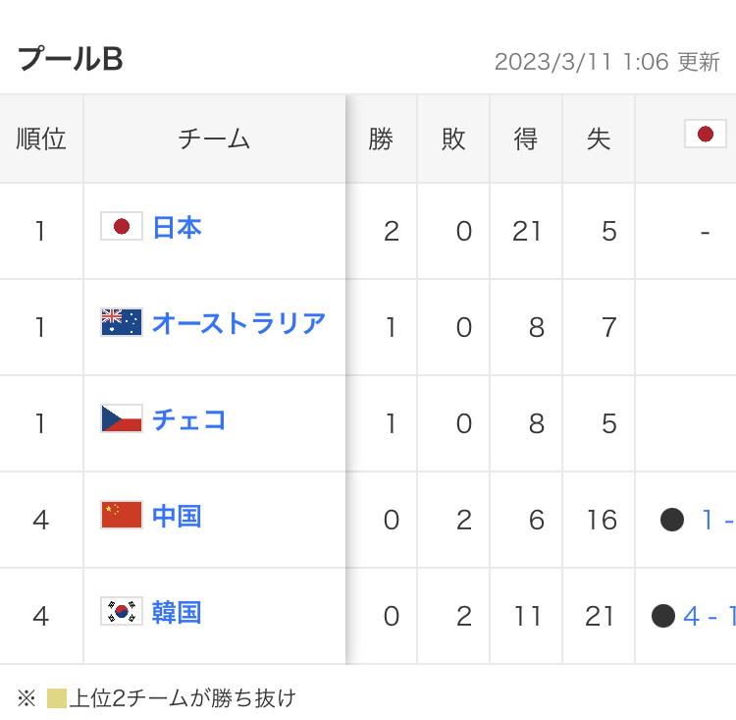736x720 pixels.
Task: Open the 韓国 team link
Action: [177, 612]
